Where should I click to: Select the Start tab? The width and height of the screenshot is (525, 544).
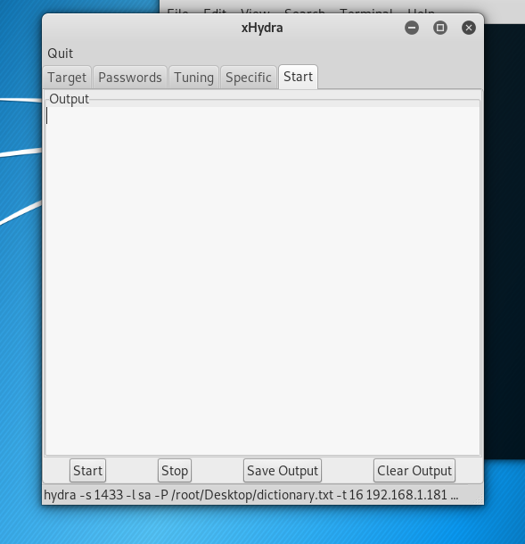tap(299, 77)
